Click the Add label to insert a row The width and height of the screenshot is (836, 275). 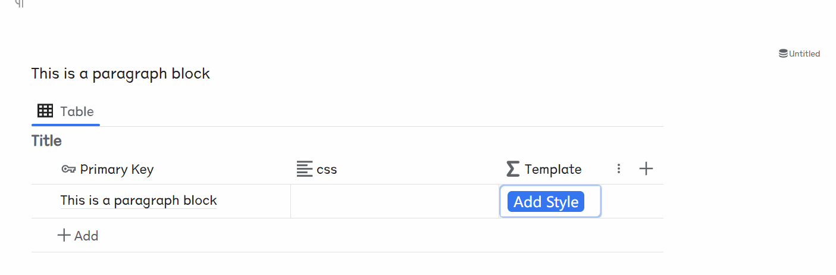(86, 236)
